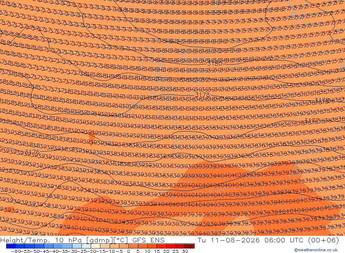The width and height of the screenshot is (345, 253).
Task: Select the 15 to 20 legend swatch
Action: 161,246
